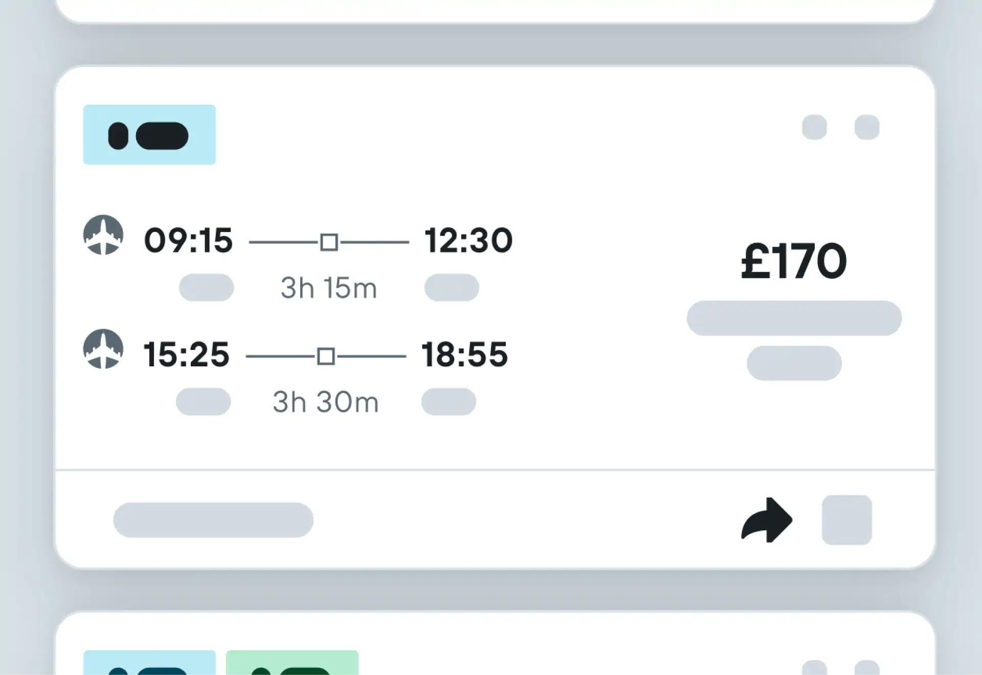Click the square stop marker on return flight line
The image size is (982, 675).
point(326,356)
